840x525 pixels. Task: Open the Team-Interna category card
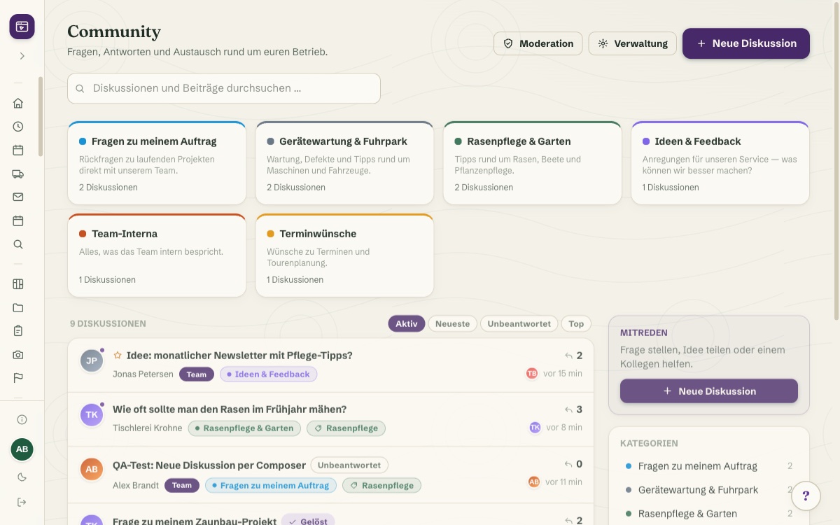[x=157, y=255]
